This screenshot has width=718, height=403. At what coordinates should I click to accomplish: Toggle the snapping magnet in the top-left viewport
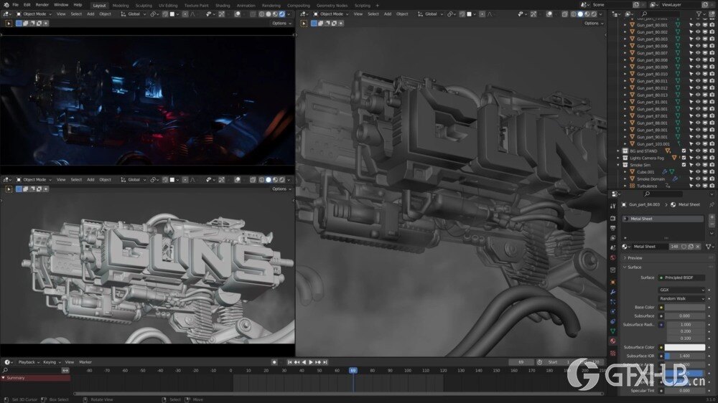165,14
